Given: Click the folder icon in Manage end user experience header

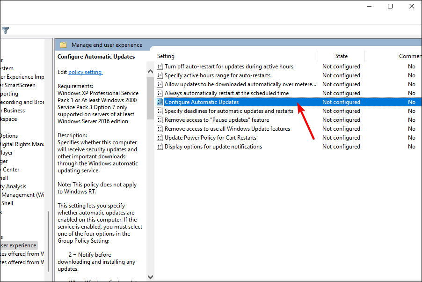Looking at the screenshot, I should [x=63, y=45].
